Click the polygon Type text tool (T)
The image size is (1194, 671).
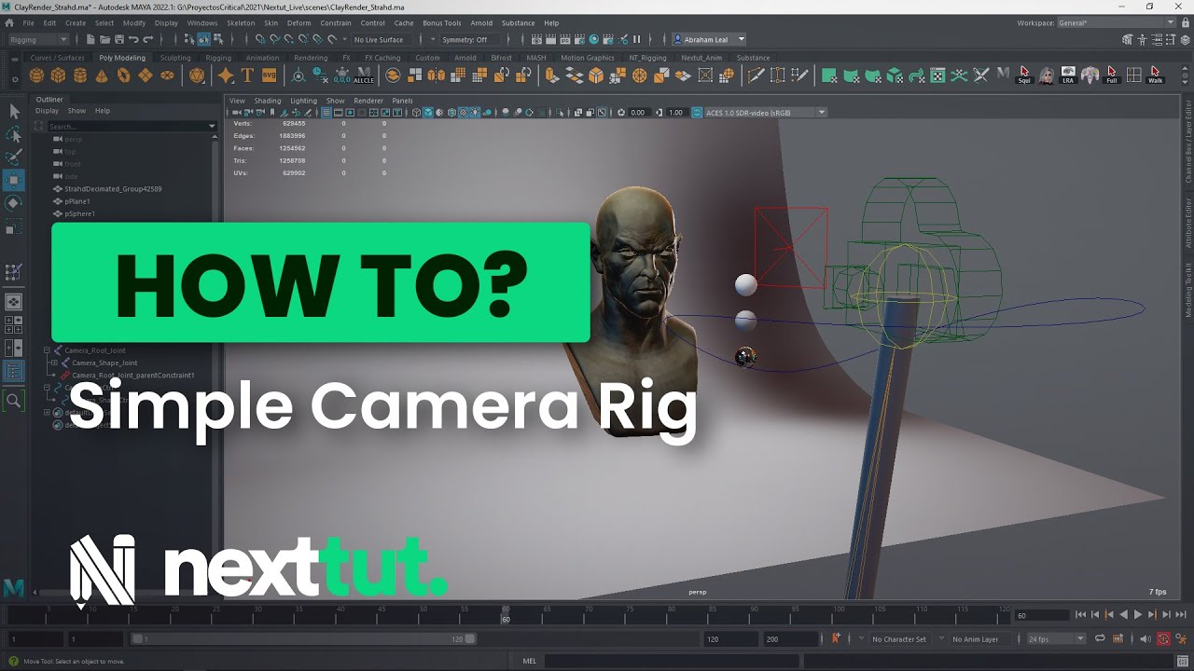[247, 75]
